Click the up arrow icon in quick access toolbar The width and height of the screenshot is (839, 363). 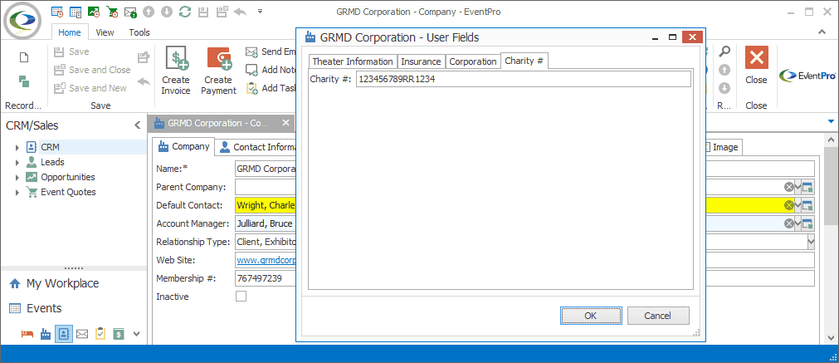click(149, 12)
